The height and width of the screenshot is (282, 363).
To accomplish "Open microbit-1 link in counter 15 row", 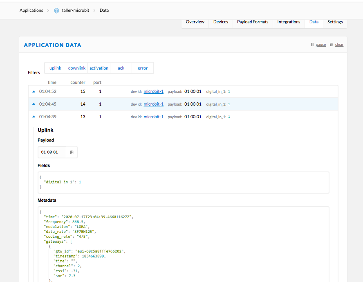I will coord(153,91).
